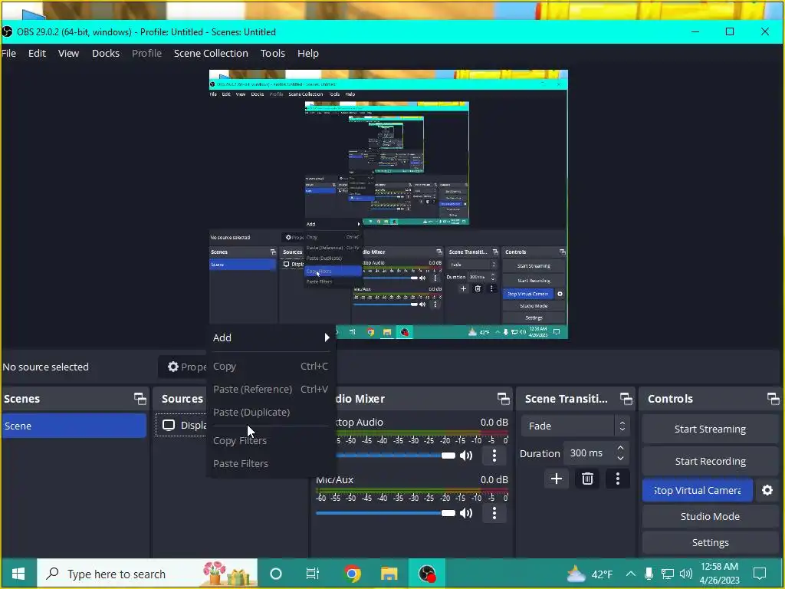The width and height of the screenshot is (785, 589).
Task: Increase transition duration with up arrow
Action: pyautogui.click(x=621, y=447)
